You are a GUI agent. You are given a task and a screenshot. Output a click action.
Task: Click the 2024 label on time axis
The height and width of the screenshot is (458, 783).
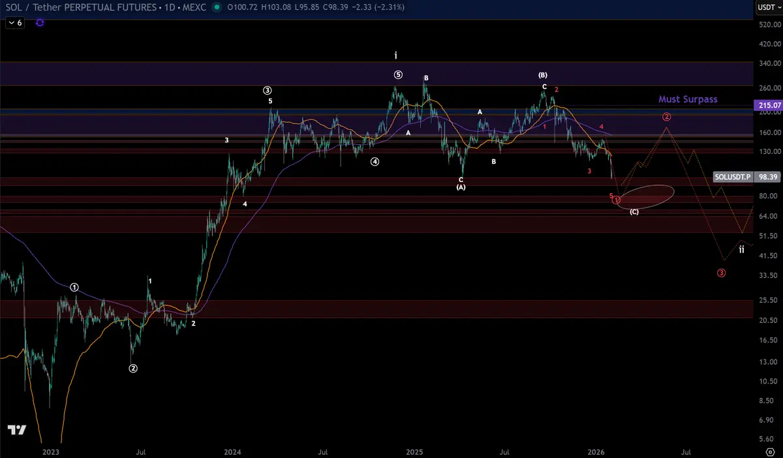point(232,451)
